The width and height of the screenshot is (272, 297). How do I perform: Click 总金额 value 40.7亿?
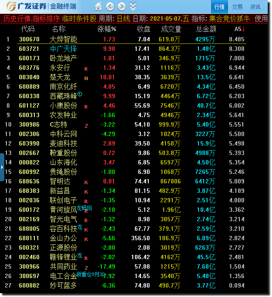[206, 105]
